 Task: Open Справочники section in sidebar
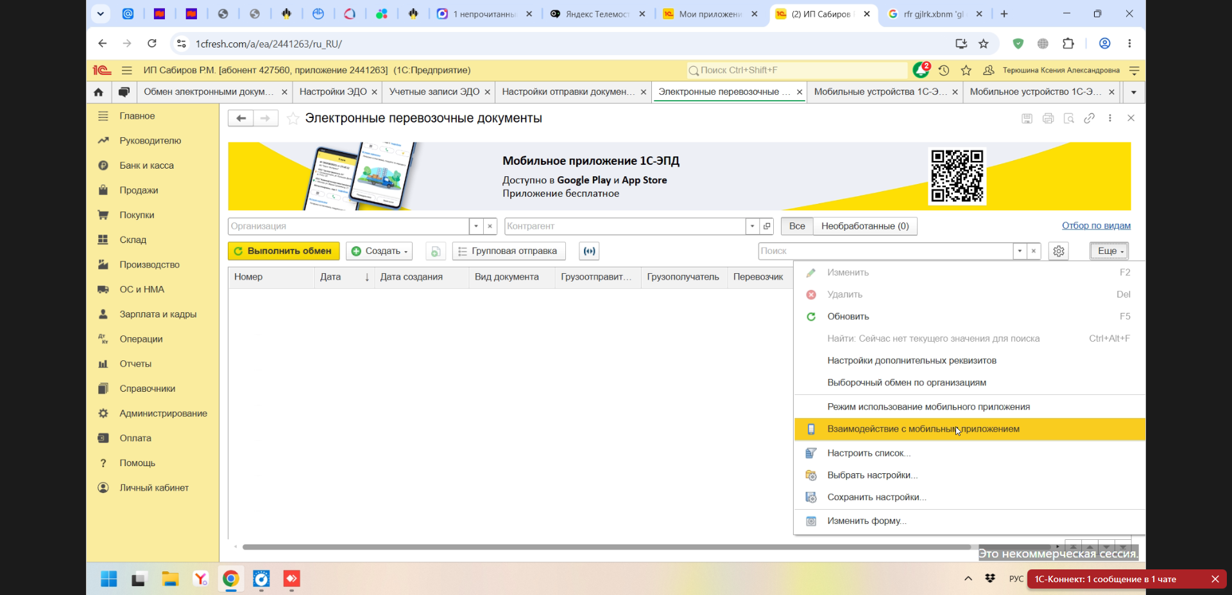[147, 389]
